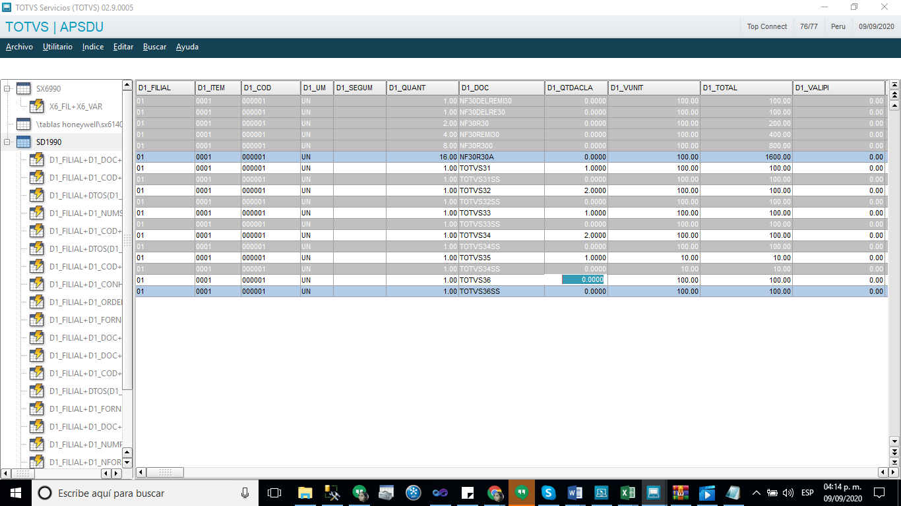The width and height of the screenshot is (901, 506).
Task: Click the Windows Start button
Action: [16, 493]
